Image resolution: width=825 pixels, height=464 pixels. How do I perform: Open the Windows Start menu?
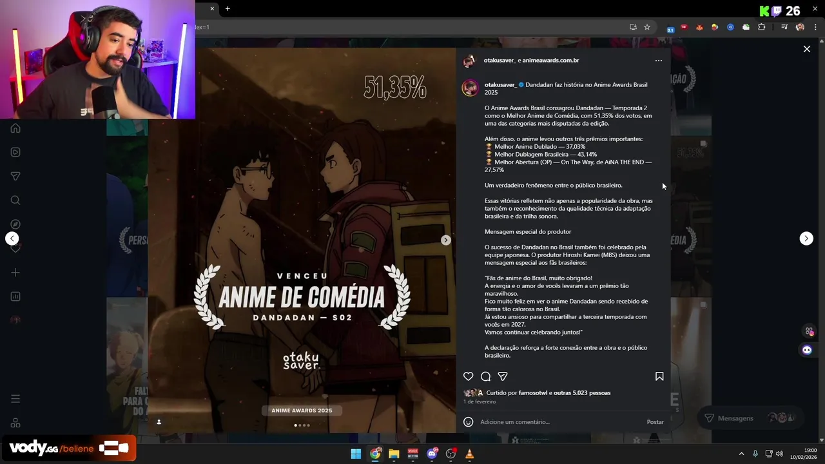coord(356,454)
